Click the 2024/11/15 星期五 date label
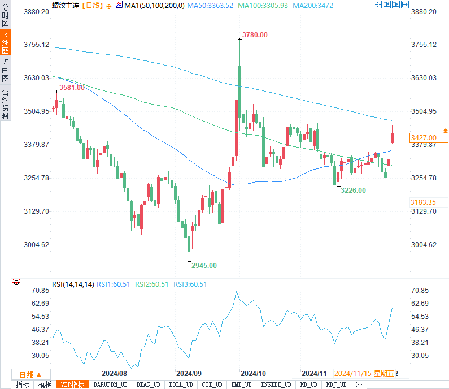Image resolution: width=449 pixels, height=389 pixels. (x=364, y=374)
